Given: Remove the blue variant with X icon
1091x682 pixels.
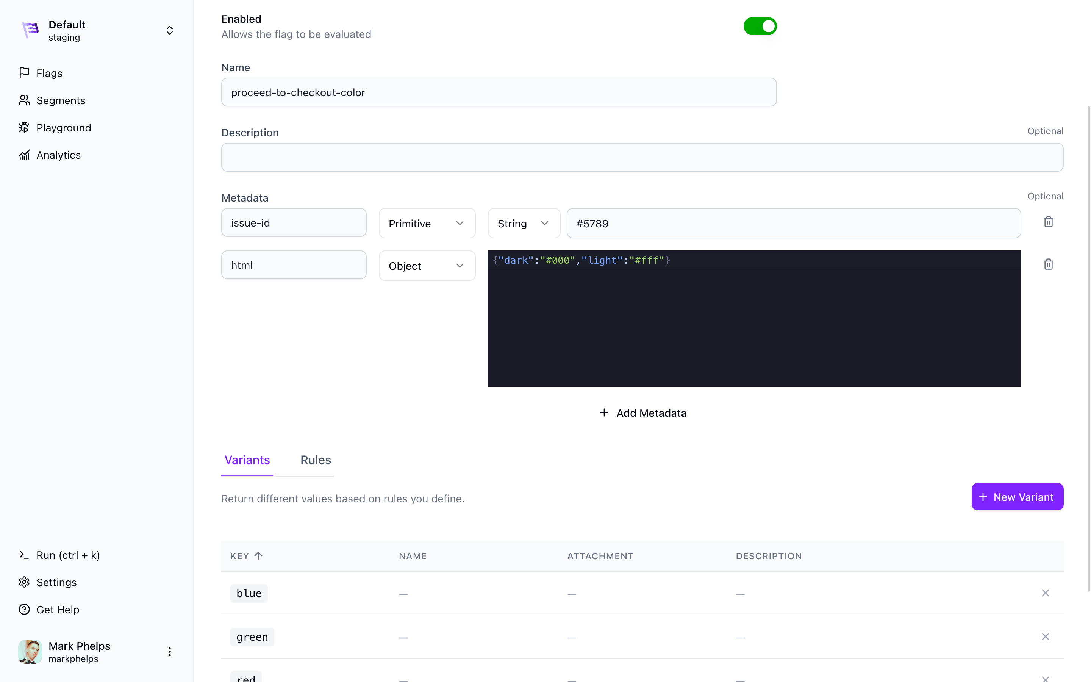Looking at the screenshot, I should pos(1045,593).
